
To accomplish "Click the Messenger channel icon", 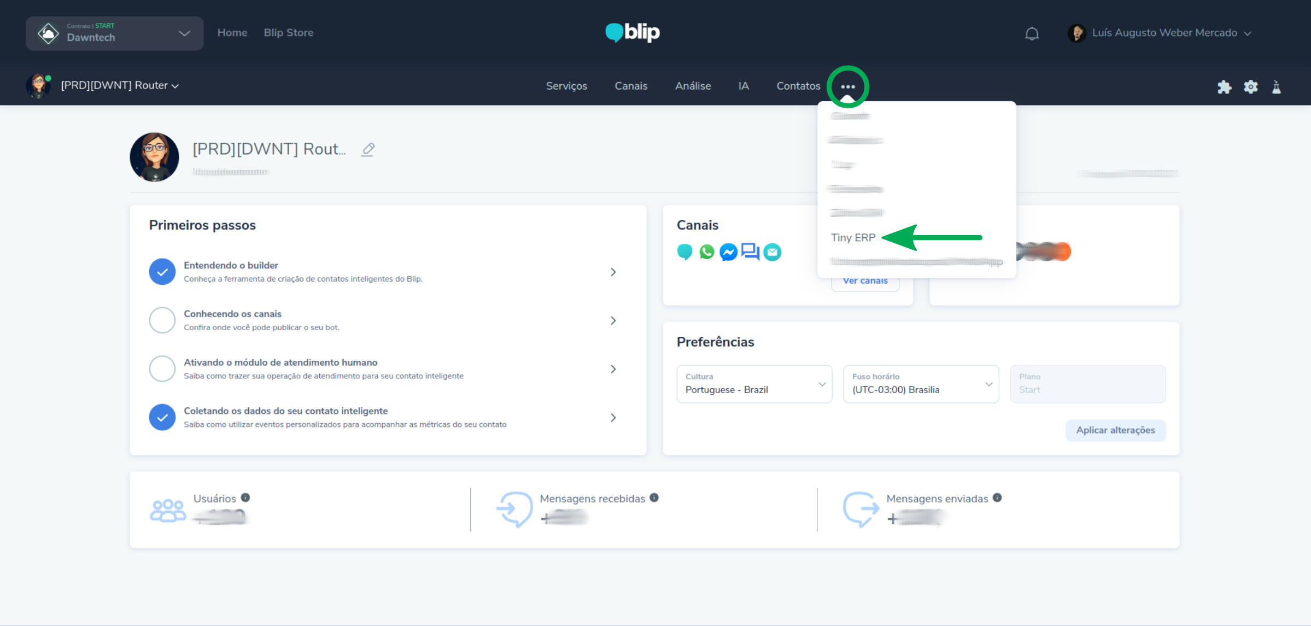I will click(x=729, y=252).
